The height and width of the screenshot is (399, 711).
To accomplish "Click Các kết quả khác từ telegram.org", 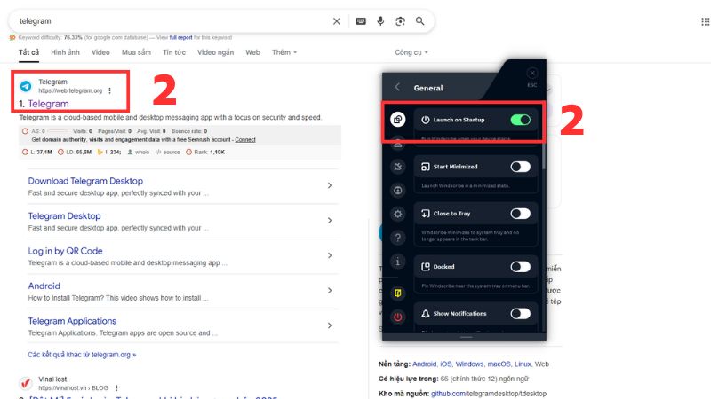I will (82, 355).
